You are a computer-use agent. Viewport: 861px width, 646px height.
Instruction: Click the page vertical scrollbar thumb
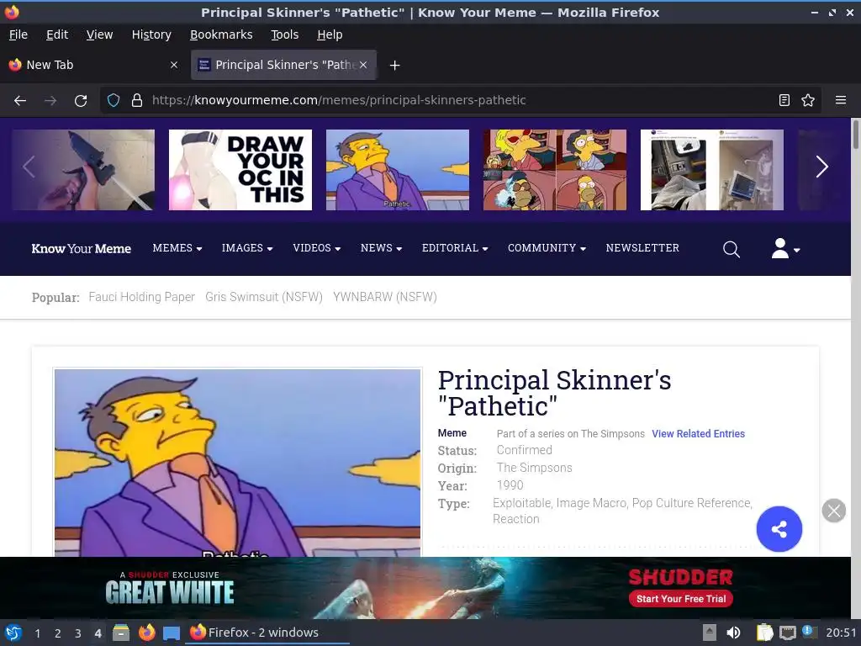[x=855, y=134]
